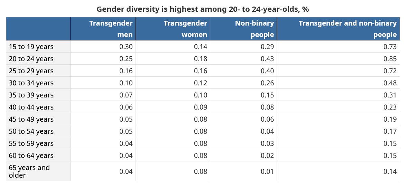Click the 0.01 non-binary cell
The width and height of the screenshot is (408, 188).
267,171
